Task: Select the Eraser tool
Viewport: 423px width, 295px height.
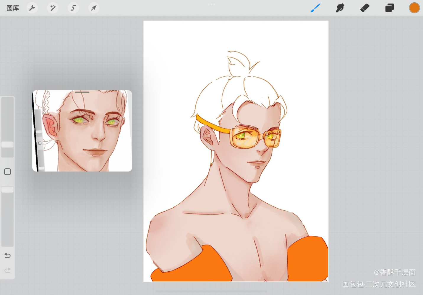Action: [x=365, y=8]
